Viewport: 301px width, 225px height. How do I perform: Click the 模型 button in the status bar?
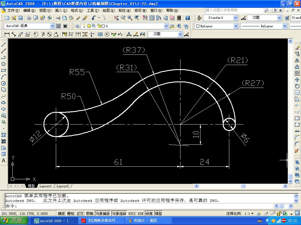pos(158,213)
